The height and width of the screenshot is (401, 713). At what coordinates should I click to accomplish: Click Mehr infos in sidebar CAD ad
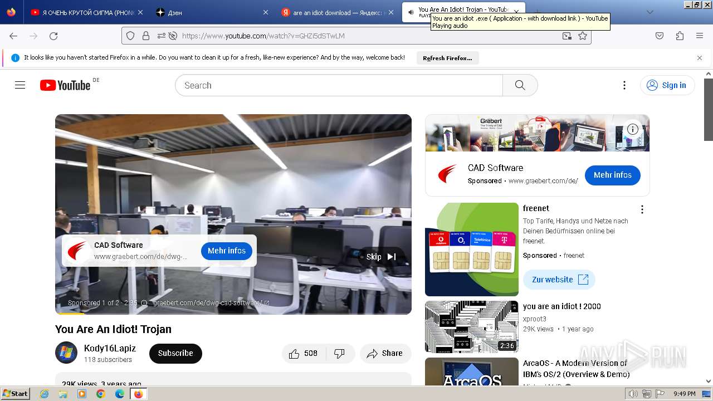tap(612, 175)
